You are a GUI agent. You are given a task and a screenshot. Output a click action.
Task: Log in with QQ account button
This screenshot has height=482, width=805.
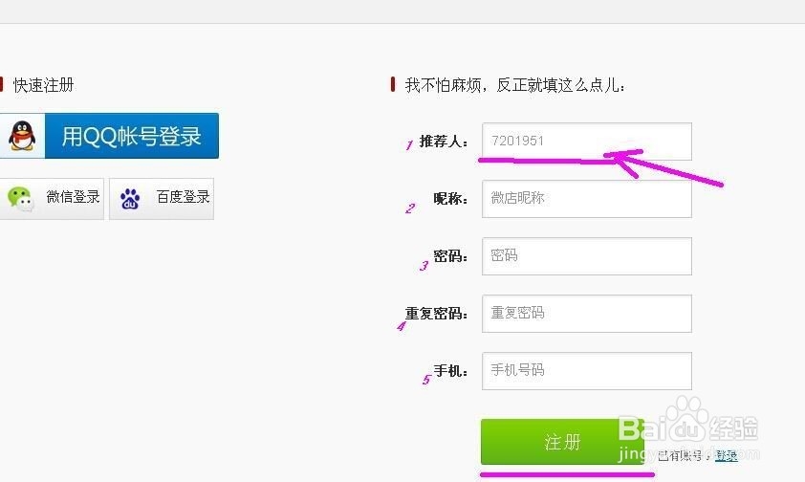point(109,136)
